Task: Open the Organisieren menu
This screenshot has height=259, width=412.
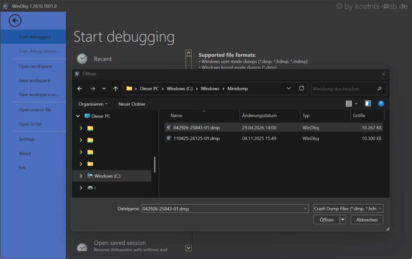Action: click(93, 104)
